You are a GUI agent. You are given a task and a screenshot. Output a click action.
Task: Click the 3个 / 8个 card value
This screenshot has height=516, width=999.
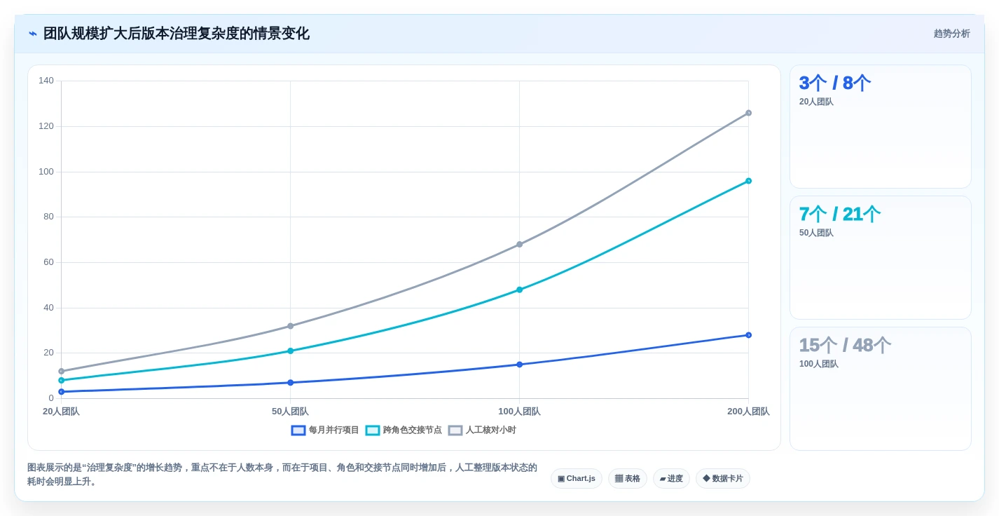tap(835, 83)
